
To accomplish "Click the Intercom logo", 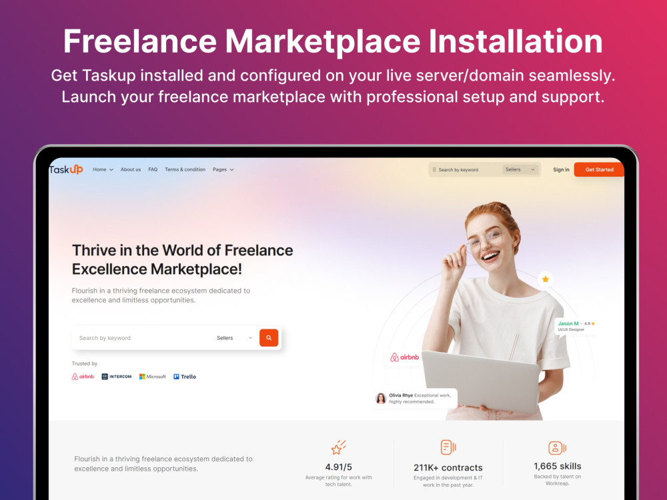I will tap(117, 377).
